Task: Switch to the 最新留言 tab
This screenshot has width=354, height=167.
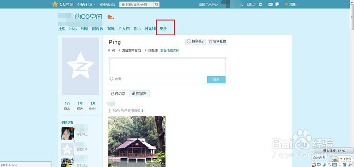Action: [139, 94]
